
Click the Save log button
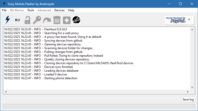coord(188,99)
